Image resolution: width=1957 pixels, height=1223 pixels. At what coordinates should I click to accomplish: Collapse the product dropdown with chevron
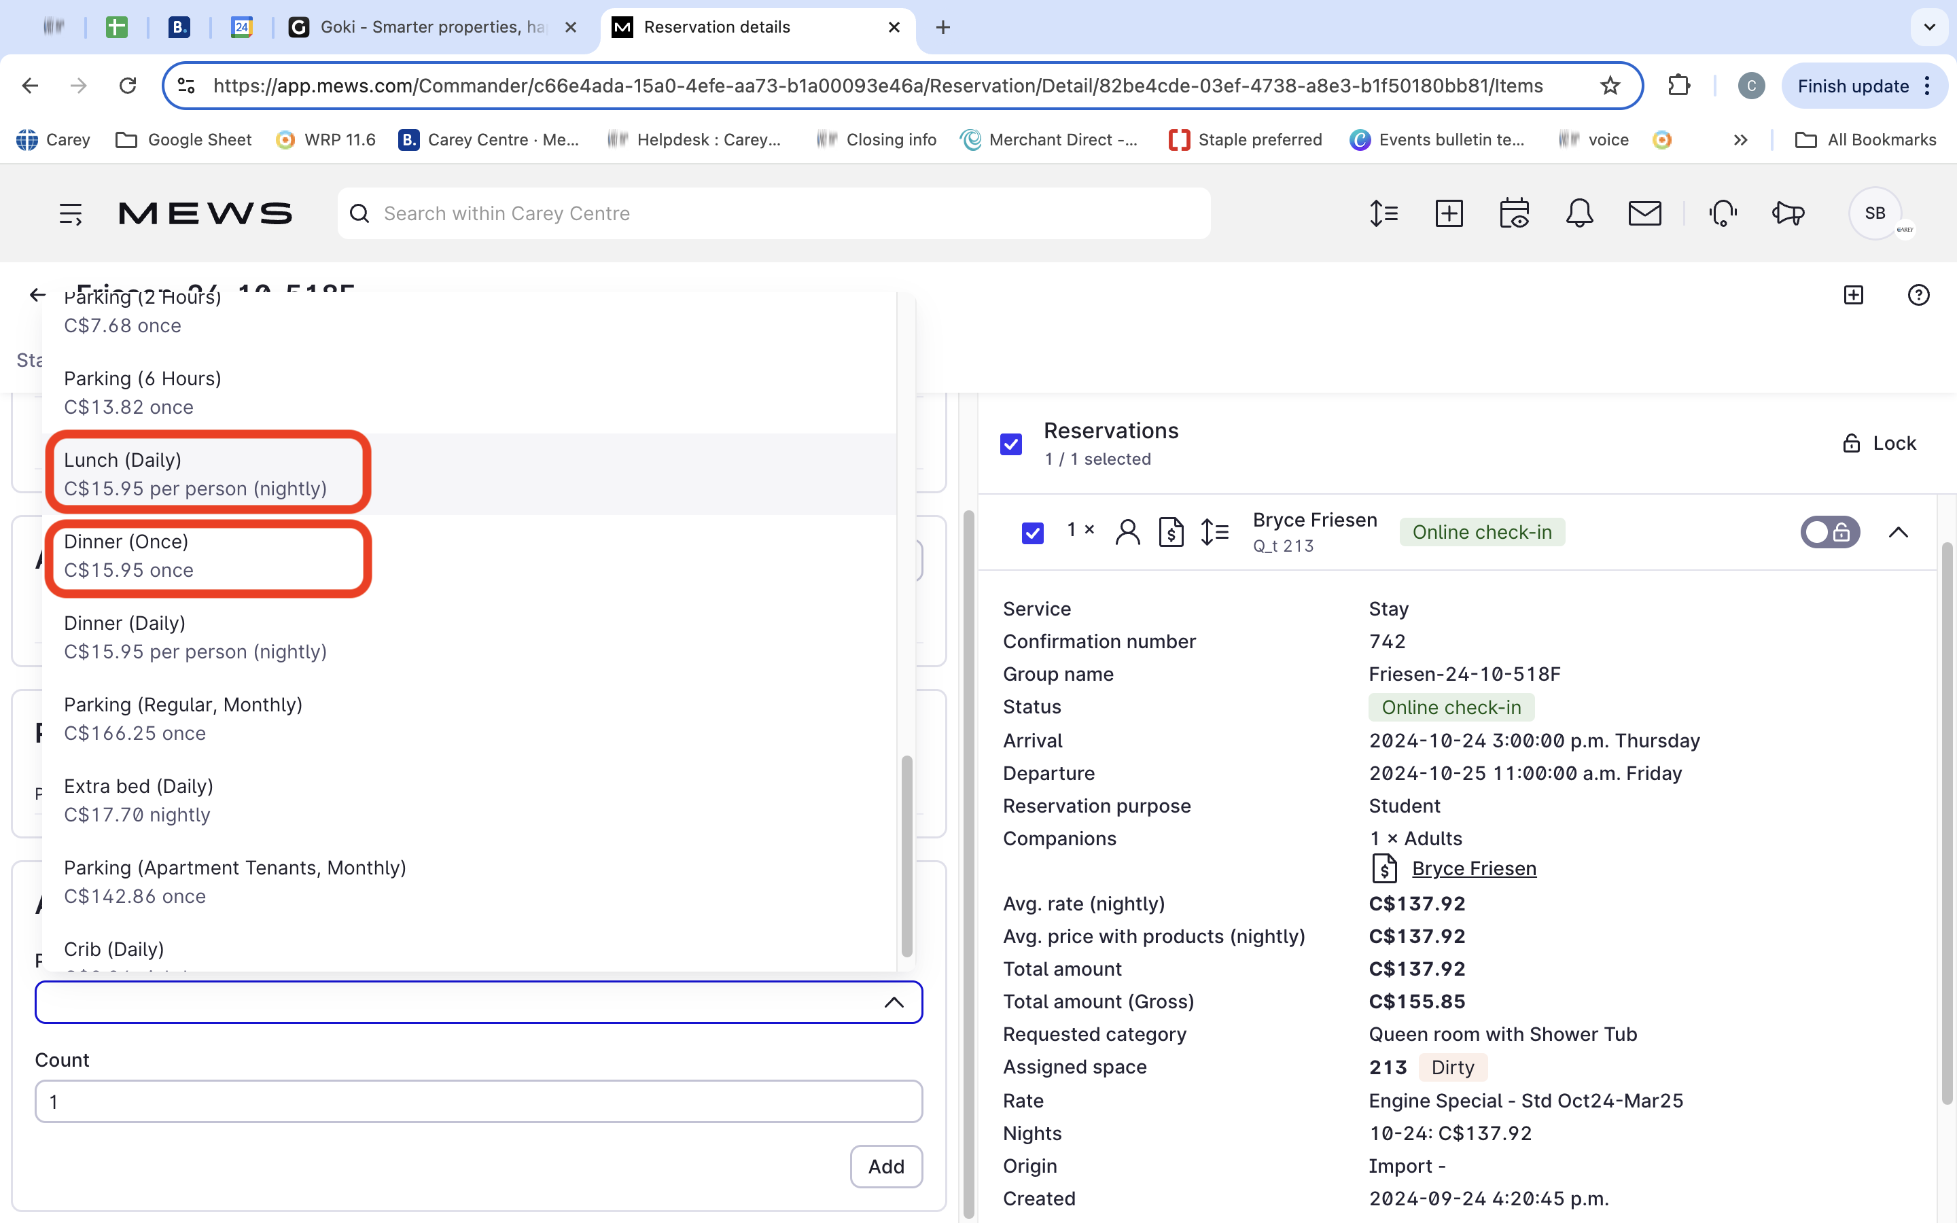[x=893, y=1002]
